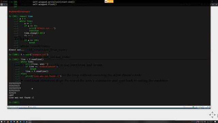Select the 'In [100]:' prompt line
The width and height of the screenshot is (218, 123).
click(29, 55)
